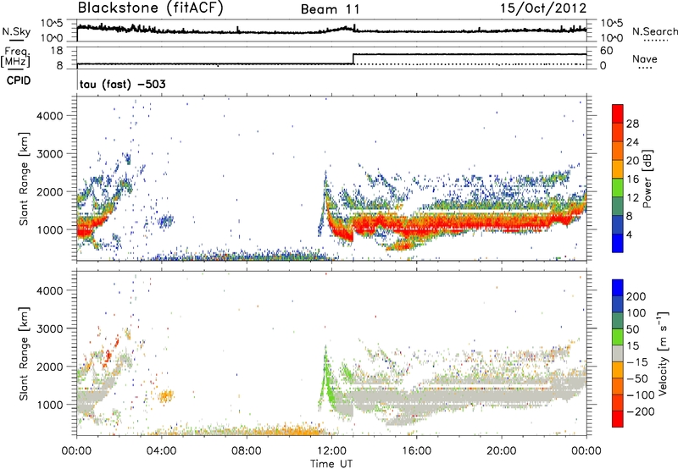Click the 'N.Search' legend label
Viewport: 678px width, 469px height.
(x=654, y=31)
